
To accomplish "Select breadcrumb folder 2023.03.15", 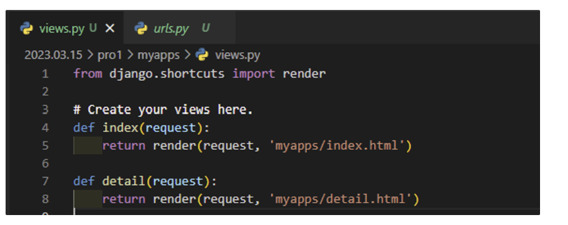I will 53,55.
